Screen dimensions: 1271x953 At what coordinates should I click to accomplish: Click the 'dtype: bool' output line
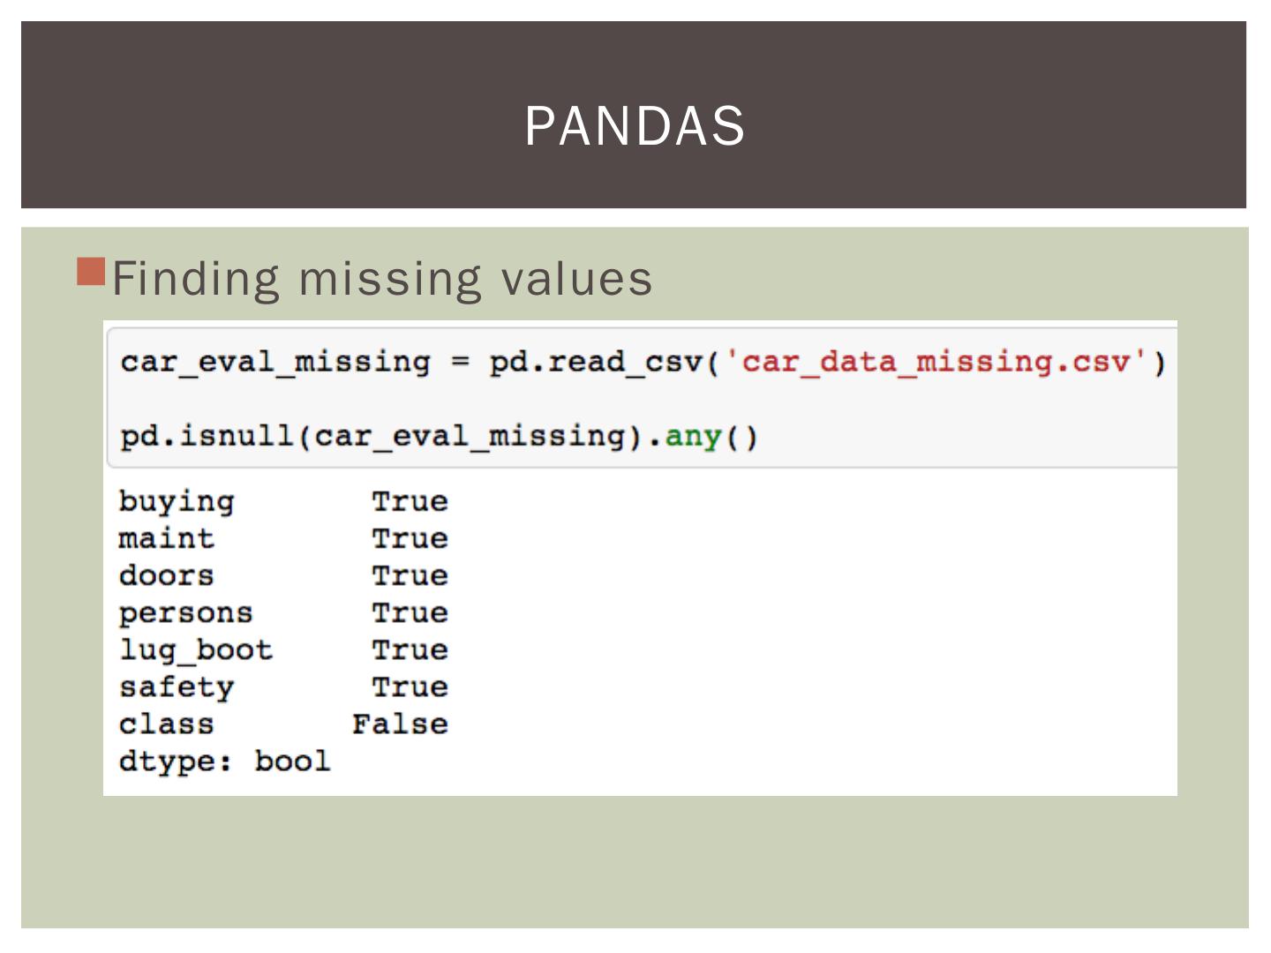(225, 761)
